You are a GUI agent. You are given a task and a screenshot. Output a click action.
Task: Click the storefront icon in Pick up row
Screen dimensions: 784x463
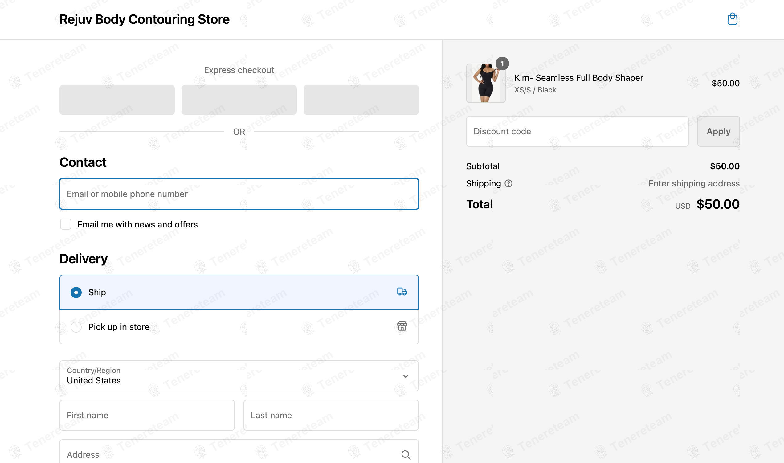[402, 326]
